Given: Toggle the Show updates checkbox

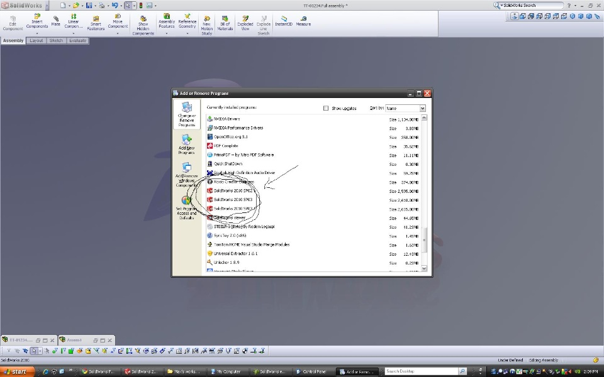Looking at the screenshot, I should click(326, 108).
